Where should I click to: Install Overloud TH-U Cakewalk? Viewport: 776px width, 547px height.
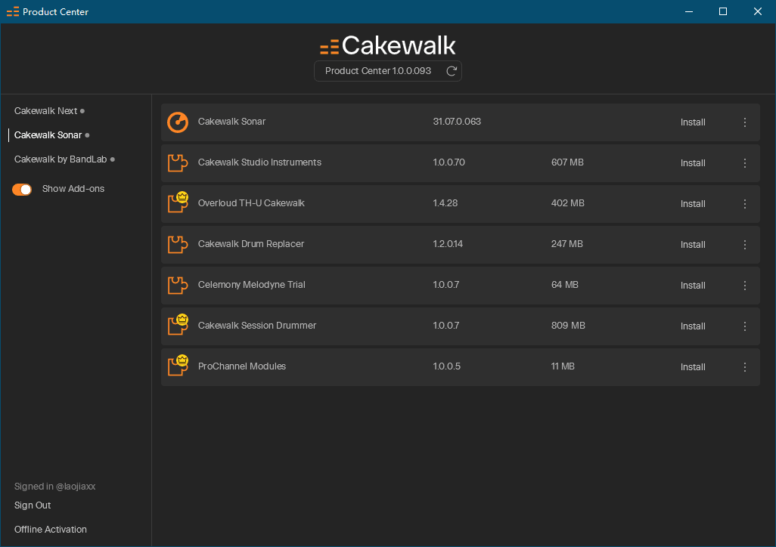[x=693, y=204]
